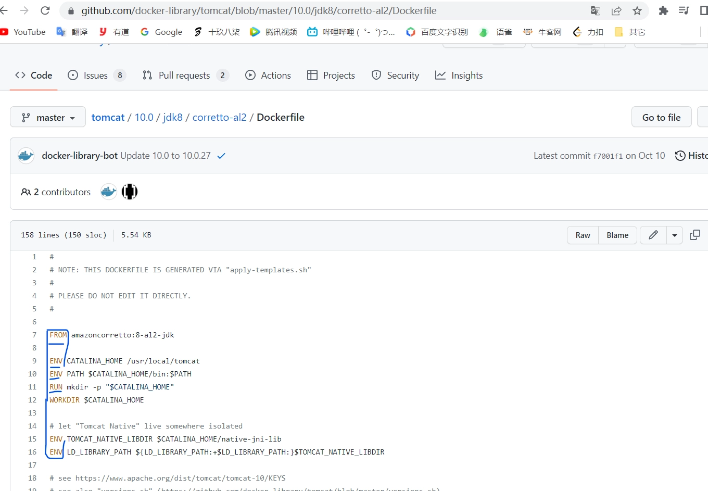Click the translate page icon in address bar
The image size is (708, 491).
tap(596, 10)
